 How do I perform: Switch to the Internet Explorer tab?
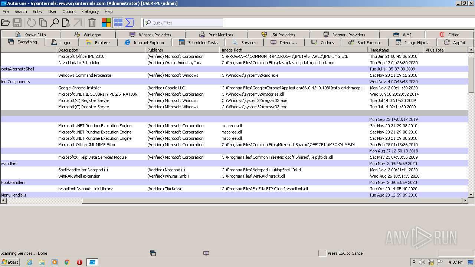click(x=144, y=43)
